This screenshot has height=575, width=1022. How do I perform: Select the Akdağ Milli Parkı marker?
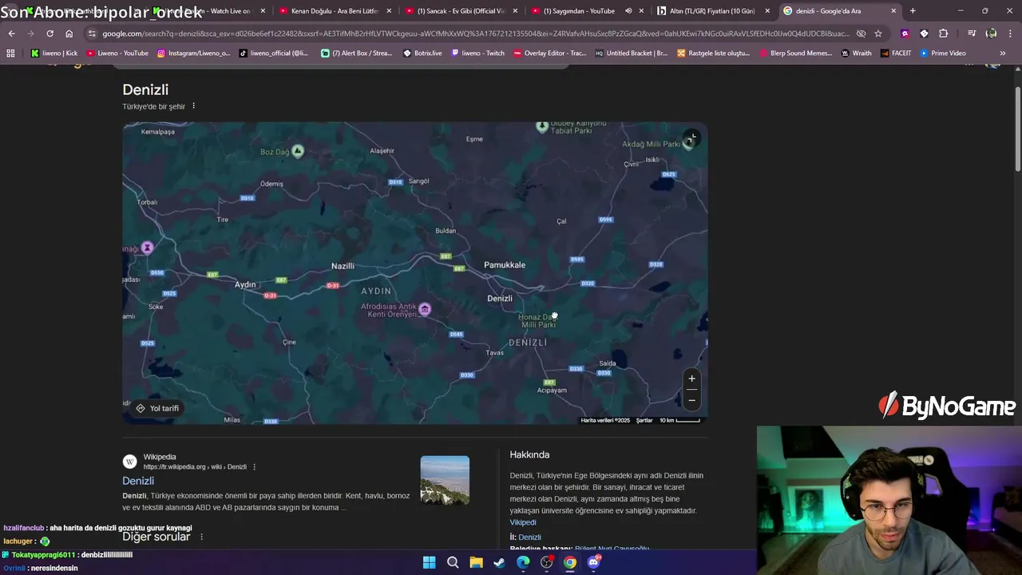click(687, 144)
